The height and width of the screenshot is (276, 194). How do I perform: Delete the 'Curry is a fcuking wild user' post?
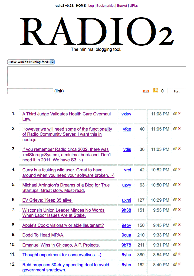tap(179, 169)
